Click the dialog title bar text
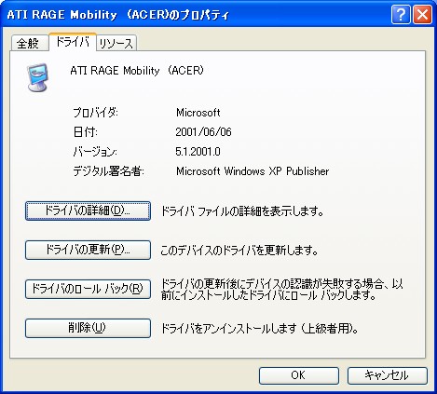The width and height of the screenshot is (437, 394). pyautogui.click(x=118, y=15)
